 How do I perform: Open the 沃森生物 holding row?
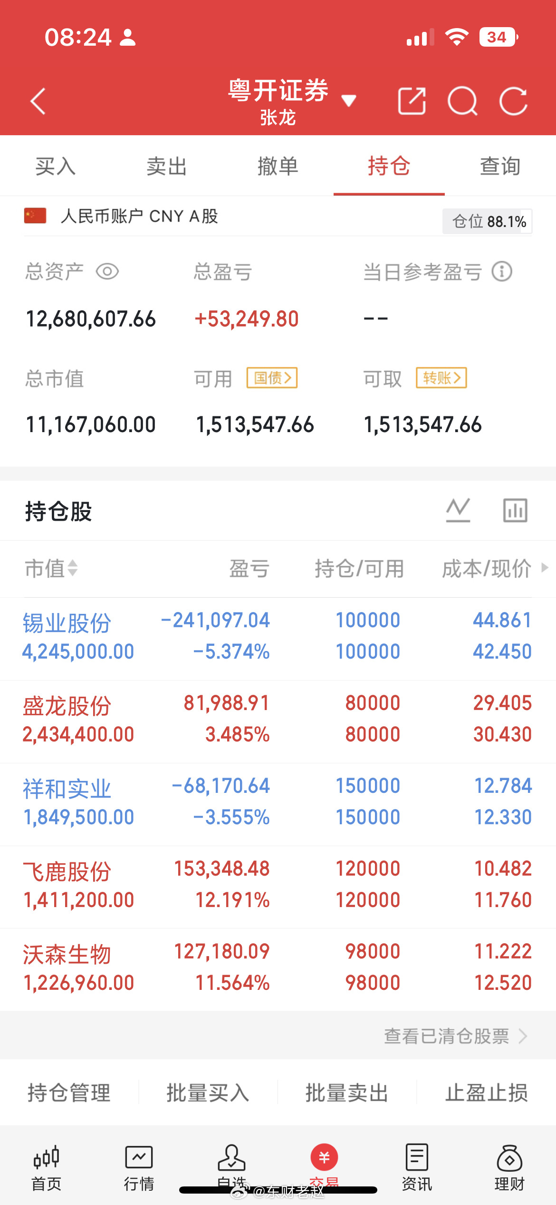click(278, 970)
